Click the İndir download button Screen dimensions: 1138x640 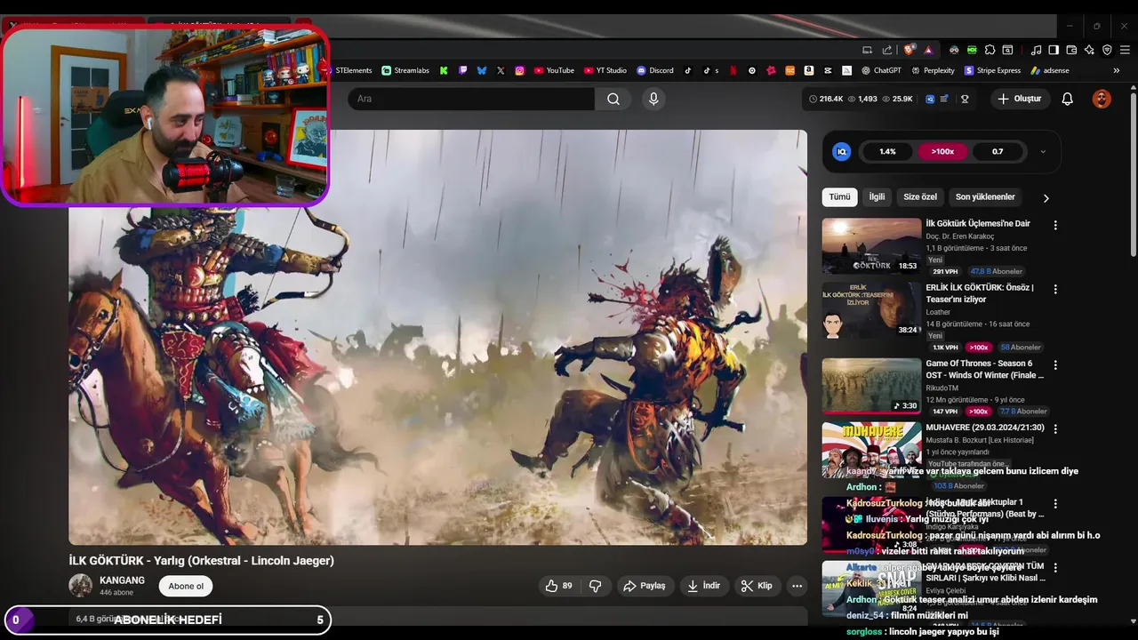pos(702,586)
